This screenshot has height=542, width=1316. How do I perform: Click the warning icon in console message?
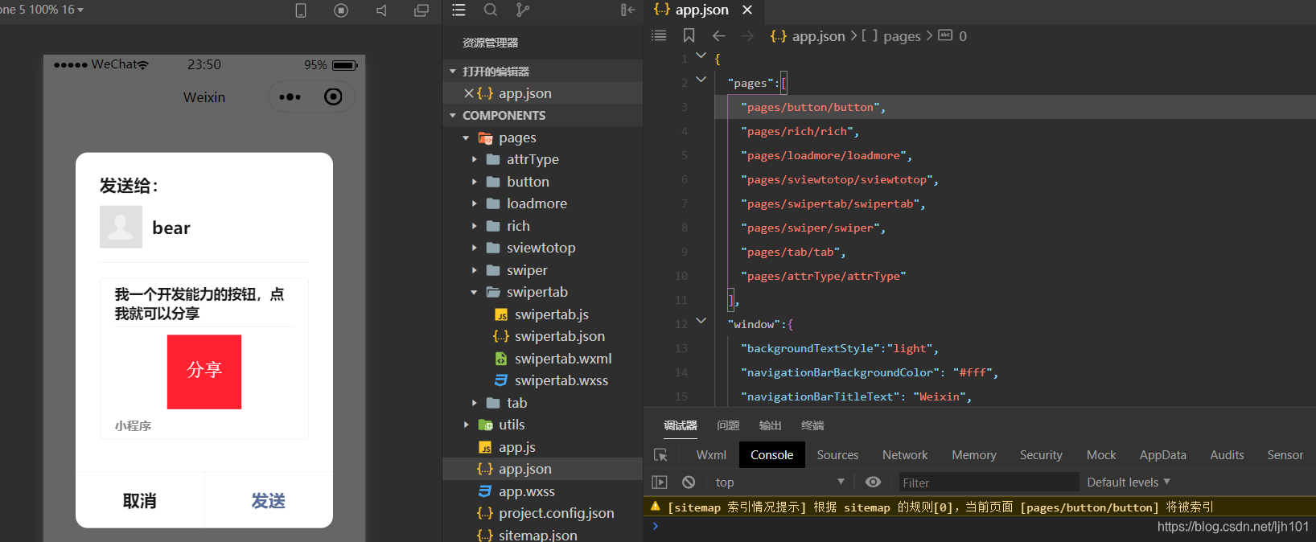(x=656, y=507)
